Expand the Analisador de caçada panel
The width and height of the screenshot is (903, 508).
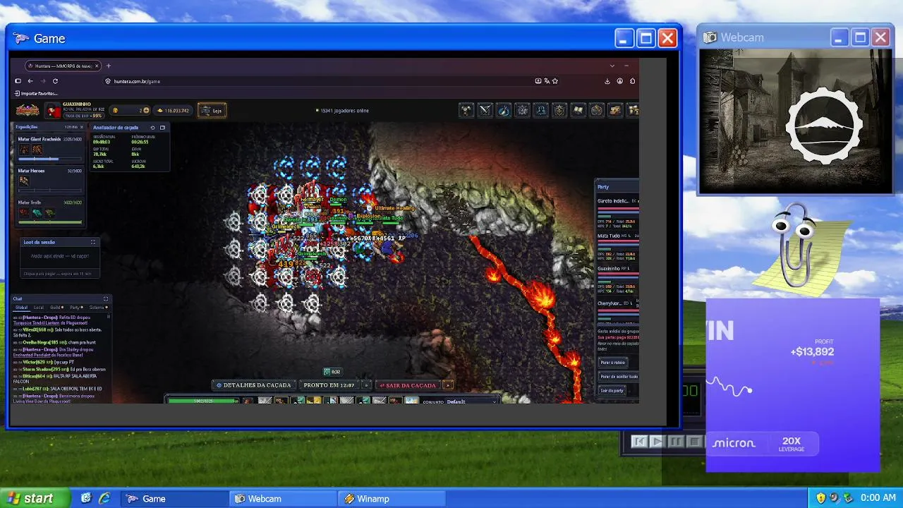[162, 128]
